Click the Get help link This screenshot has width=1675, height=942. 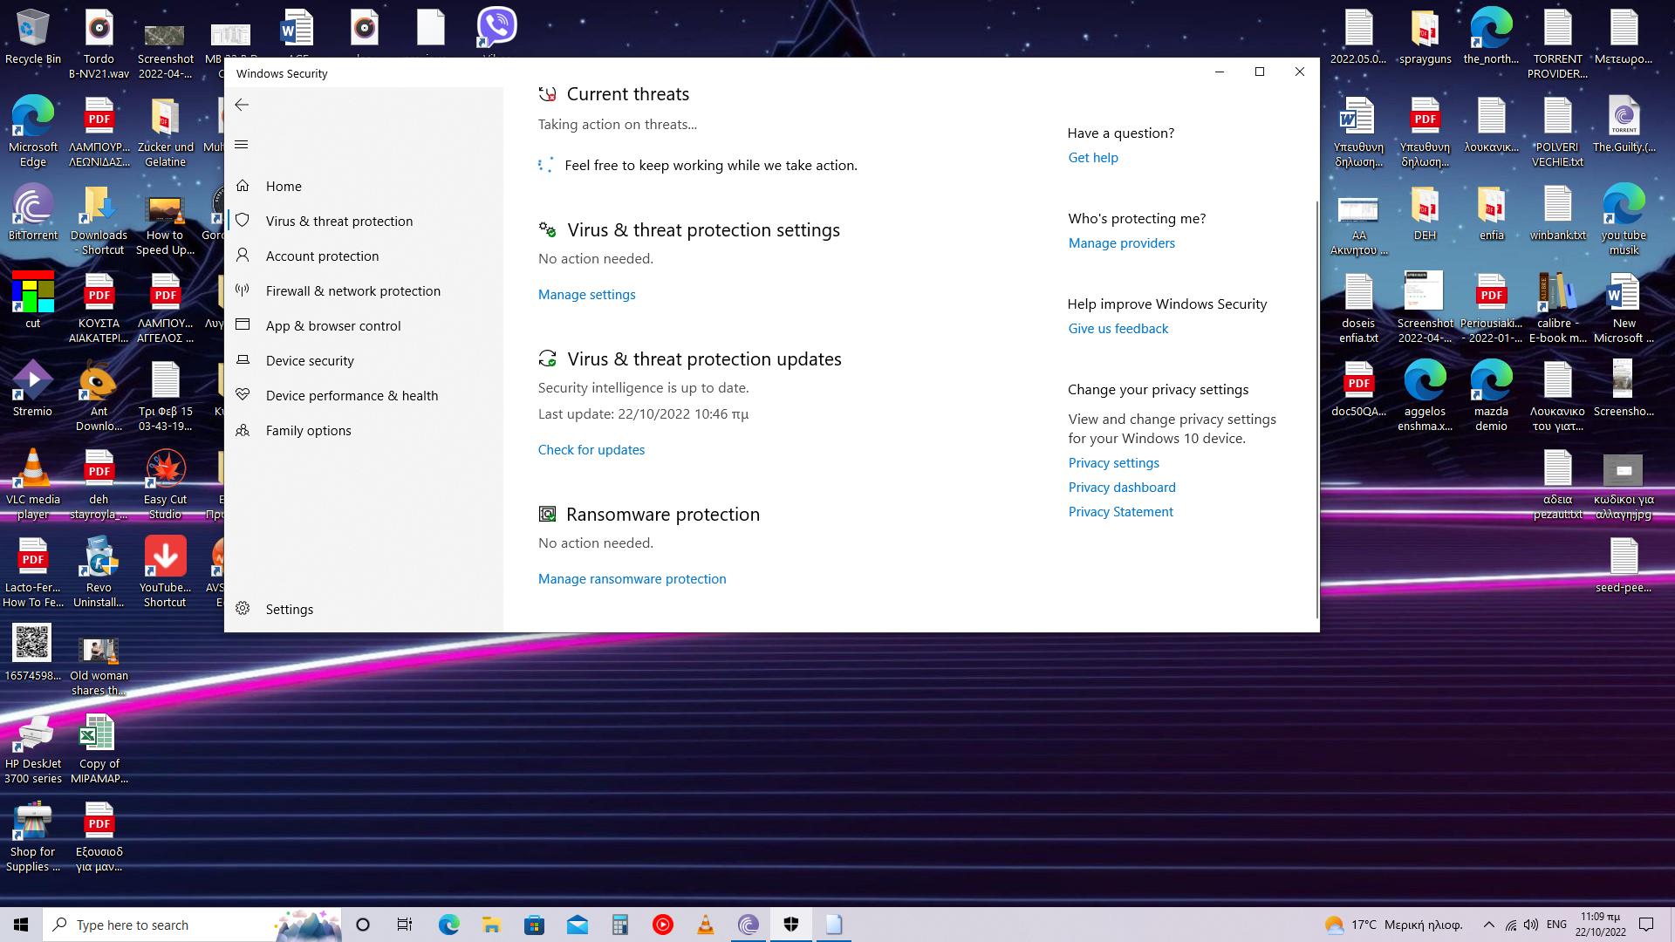pyautogui.click(x=1092, y=158)
